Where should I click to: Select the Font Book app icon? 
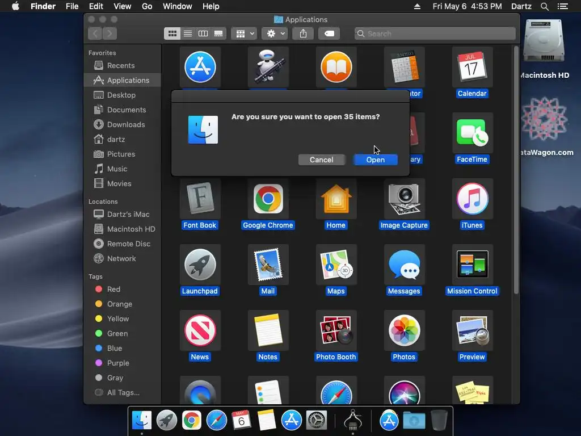(200, 199)
